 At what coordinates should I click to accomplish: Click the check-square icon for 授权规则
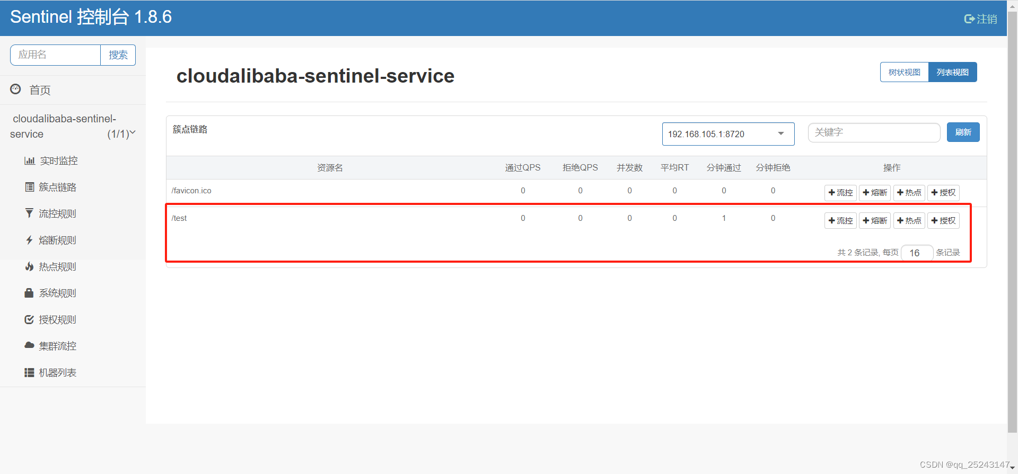click(29, 319)
